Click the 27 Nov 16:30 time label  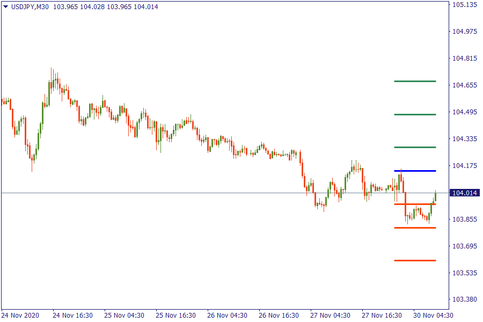tap(382, 315)
